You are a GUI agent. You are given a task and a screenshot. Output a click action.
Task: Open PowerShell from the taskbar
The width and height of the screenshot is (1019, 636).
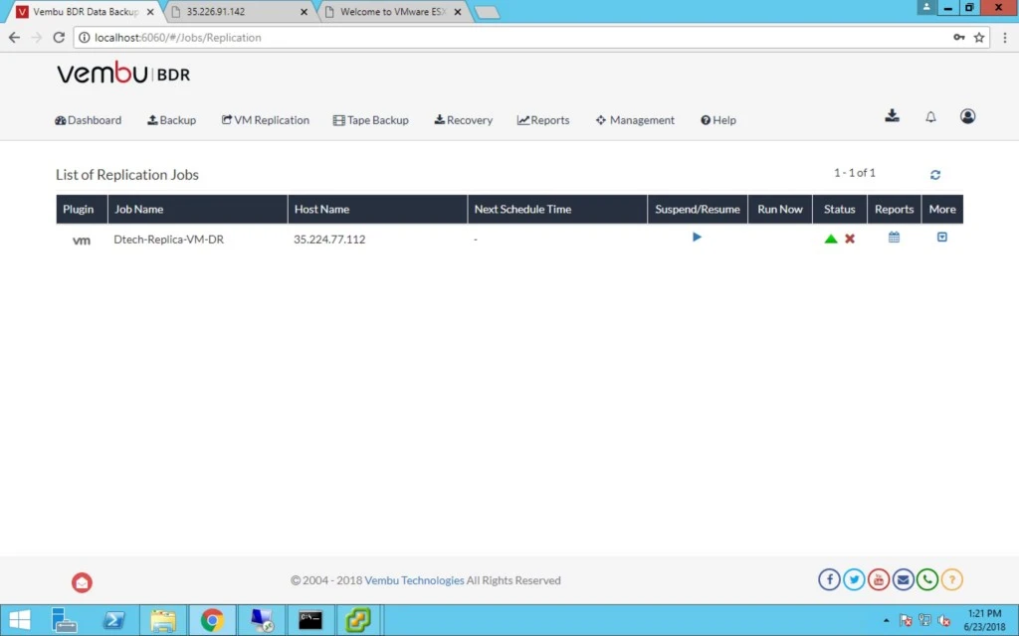pos(113,620)
